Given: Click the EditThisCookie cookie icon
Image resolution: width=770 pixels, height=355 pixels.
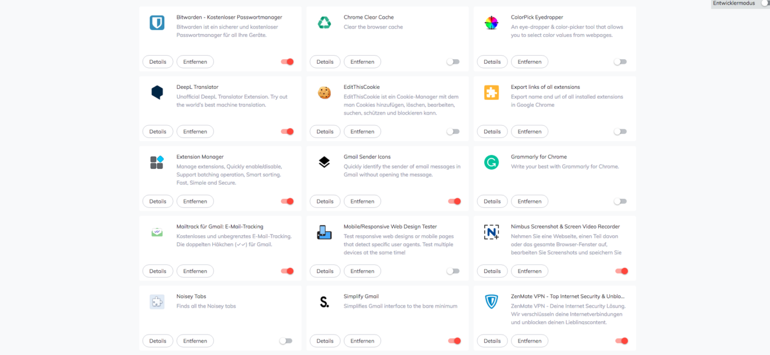Looking at the screenshot, I should 324,92.
